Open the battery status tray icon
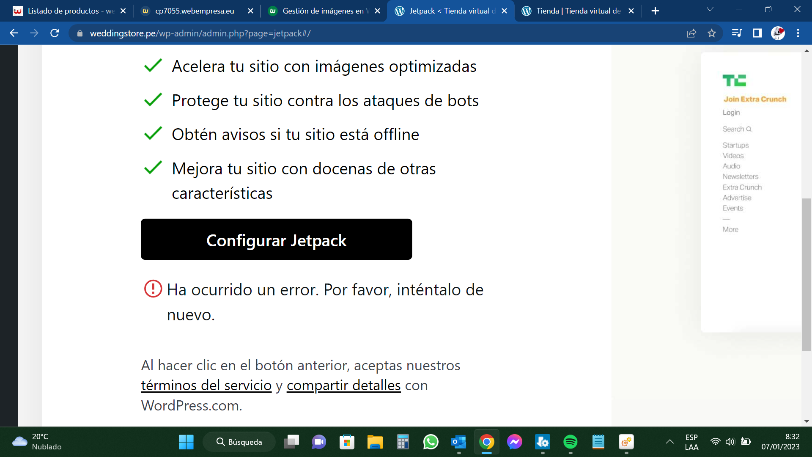Image resolution: width=812 pixels, height=457 pixels. click(x=746, y=442)
